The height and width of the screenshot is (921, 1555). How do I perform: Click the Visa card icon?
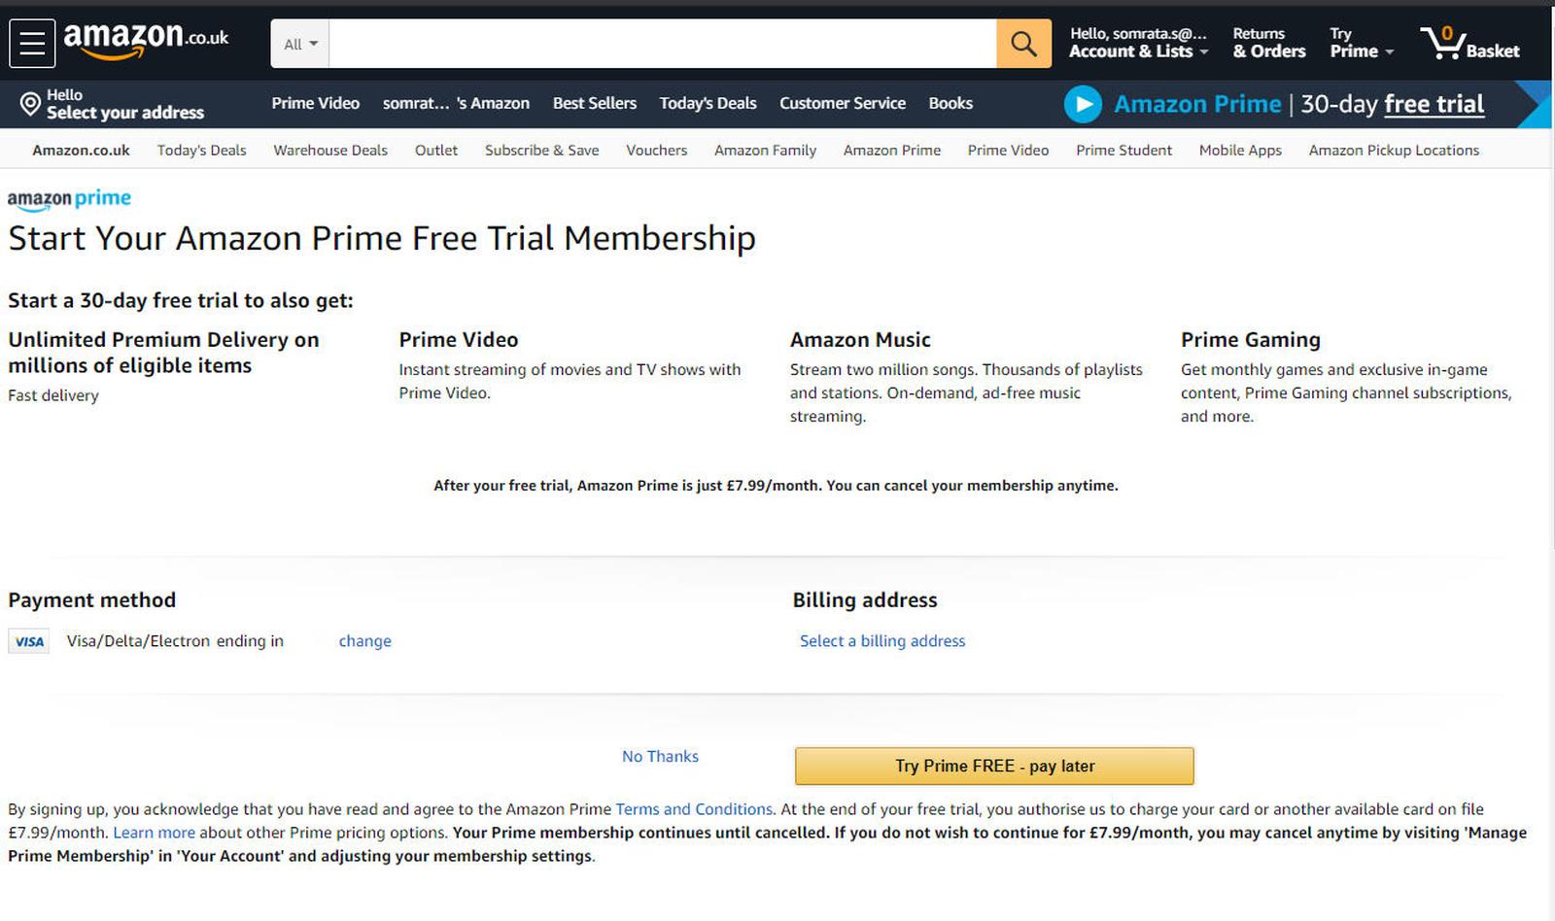coord(28,641)
